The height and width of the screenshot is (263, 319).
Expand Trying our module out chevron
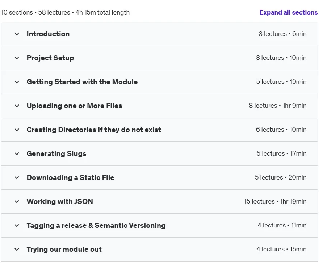point(17,250)
